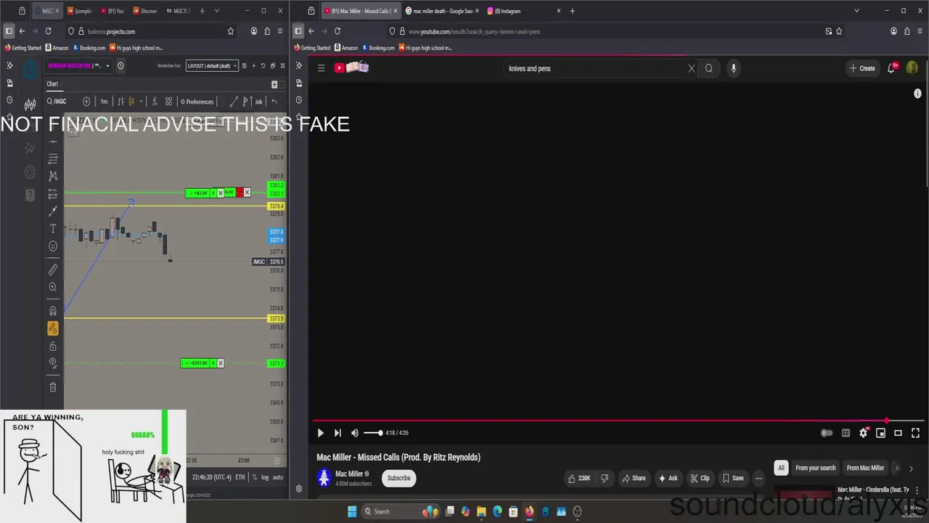Toggle lock all drawings padlock
This screenshot has height=523, width=929.
coord(53,346)
